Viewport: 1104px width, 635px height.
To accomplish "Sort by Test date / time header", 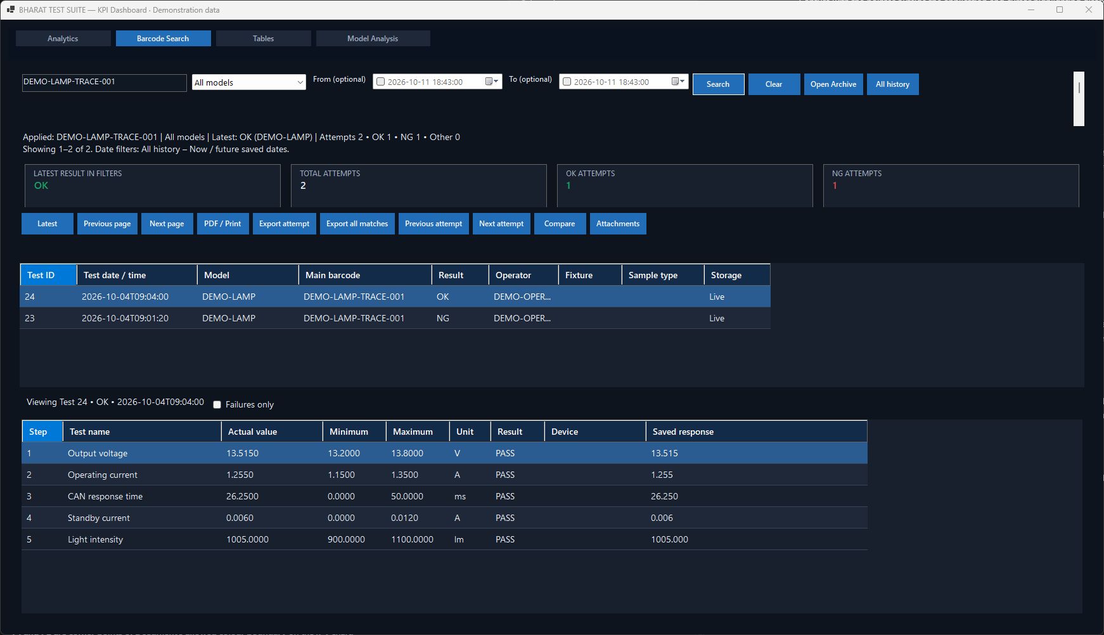I will [x=137, y=275].
